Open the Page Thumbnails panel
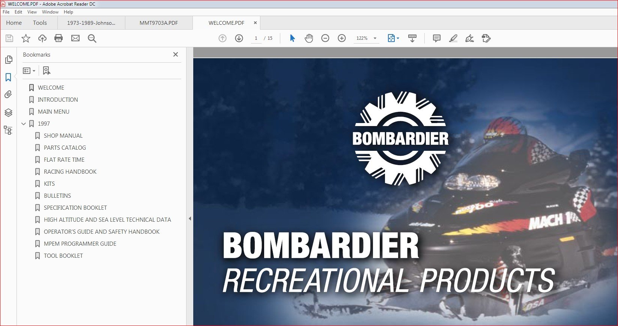Image resolution: width=618 pixels, height=326 pixels. tap(9, 60)
